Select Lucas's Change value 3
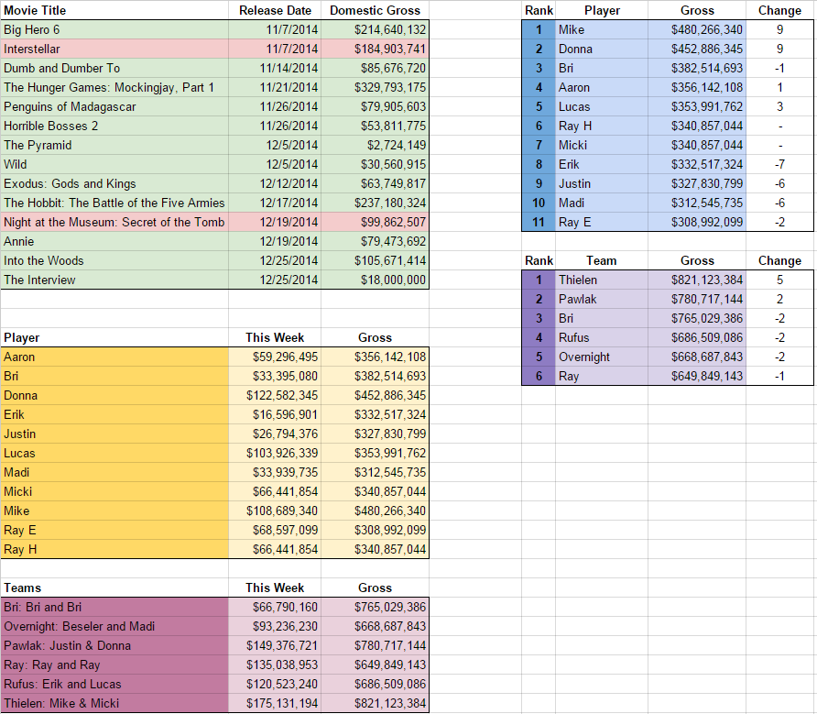Screen dimensions: 817x714 779,107
